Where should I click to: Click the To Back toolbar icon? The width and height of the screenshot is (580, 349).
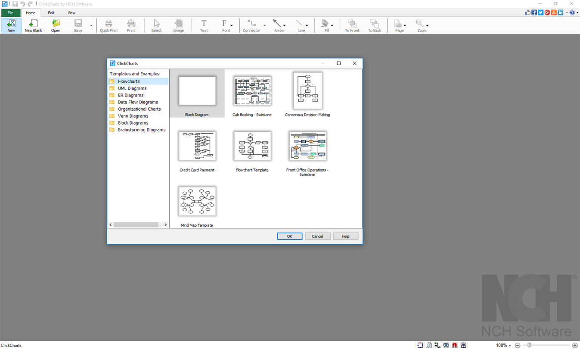375,25
